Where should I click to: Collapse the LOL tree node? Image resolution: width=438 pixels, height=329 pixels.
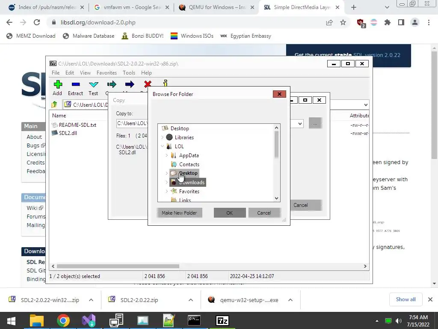162,146
